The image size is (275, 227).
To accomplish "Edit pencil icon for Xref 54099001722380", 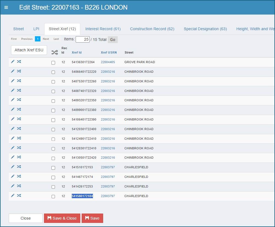I will 13,109.
